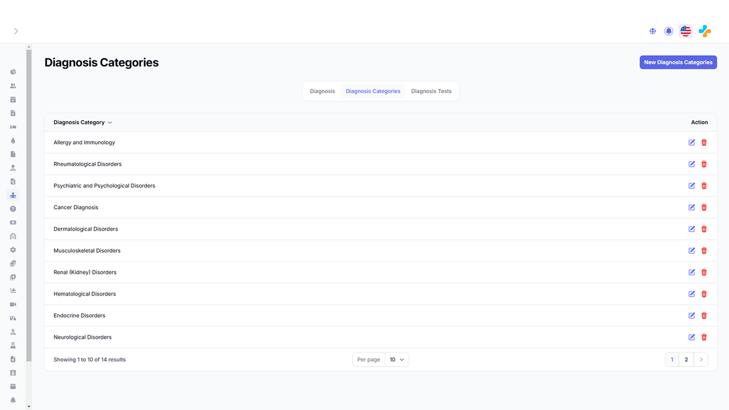This screenshot has height=410, width=729.
Task: Switch to the Diagnosis Tests tab
Action: (431, 91)
